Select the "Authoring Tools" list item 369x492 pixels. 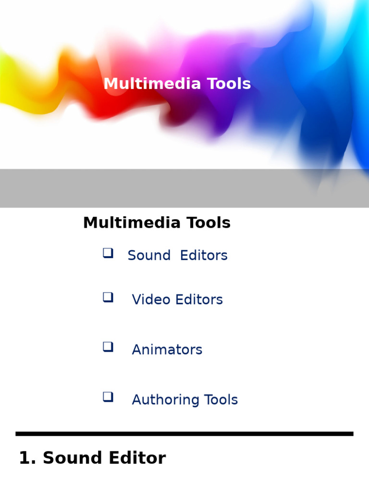coord(185,400)
